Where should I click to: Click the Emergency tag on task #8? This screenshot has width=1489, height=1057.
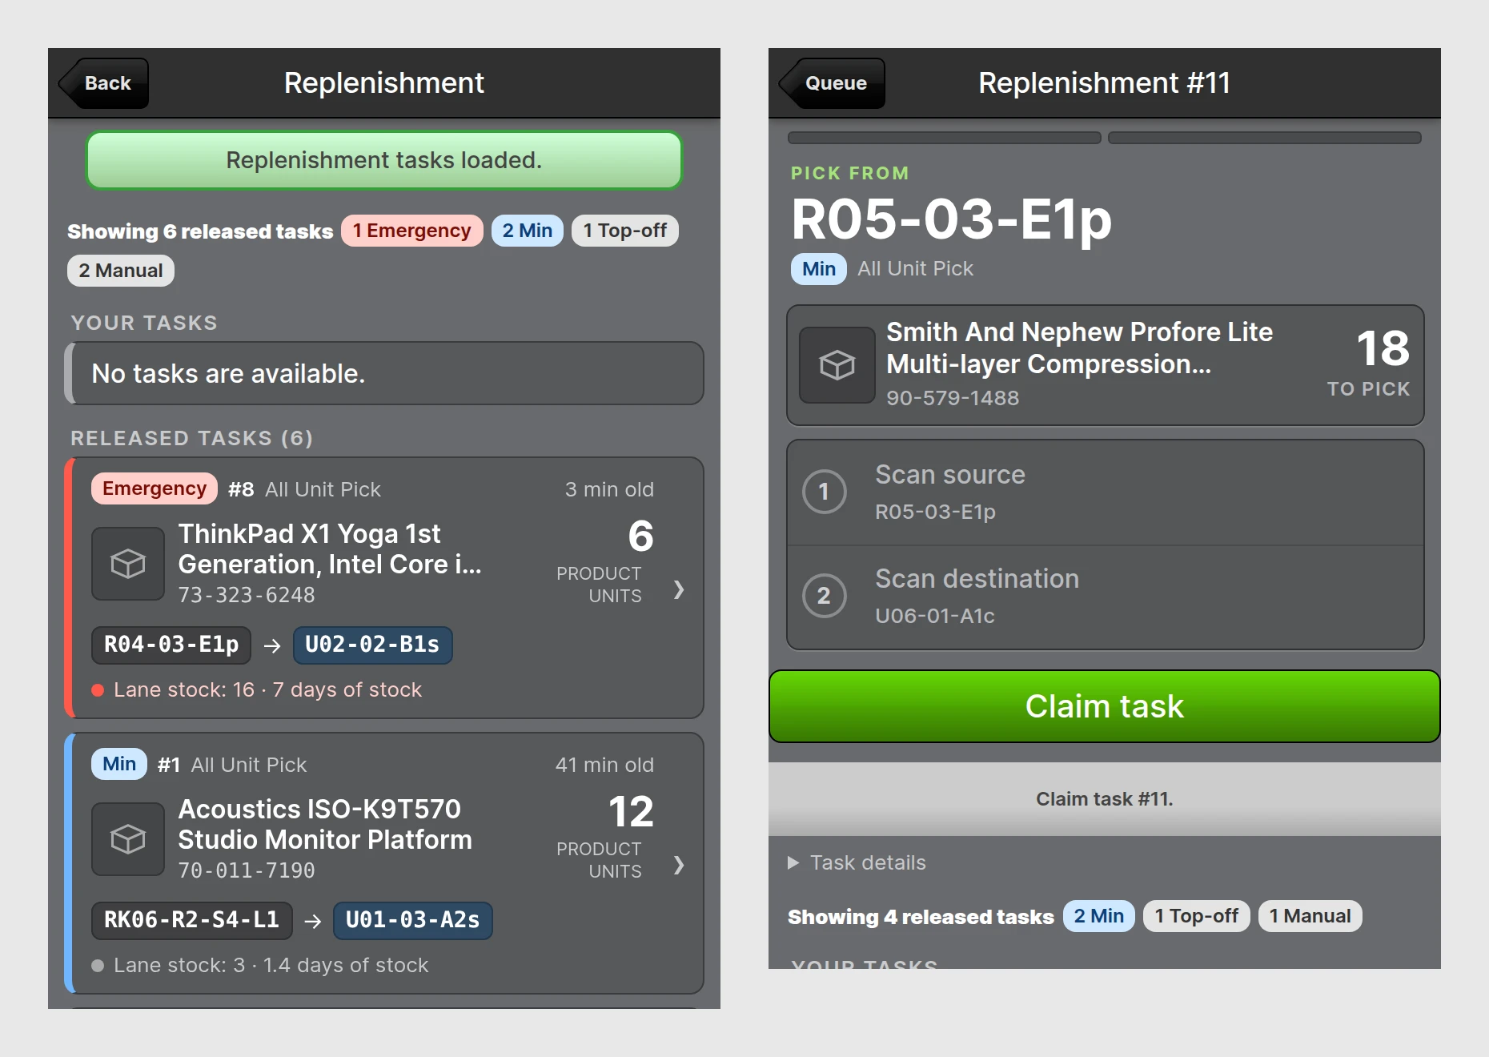pos(155,488)
